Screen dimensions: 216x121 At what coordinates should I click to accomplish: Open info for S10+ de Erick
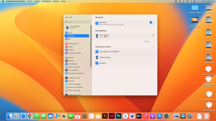[153, 35]
